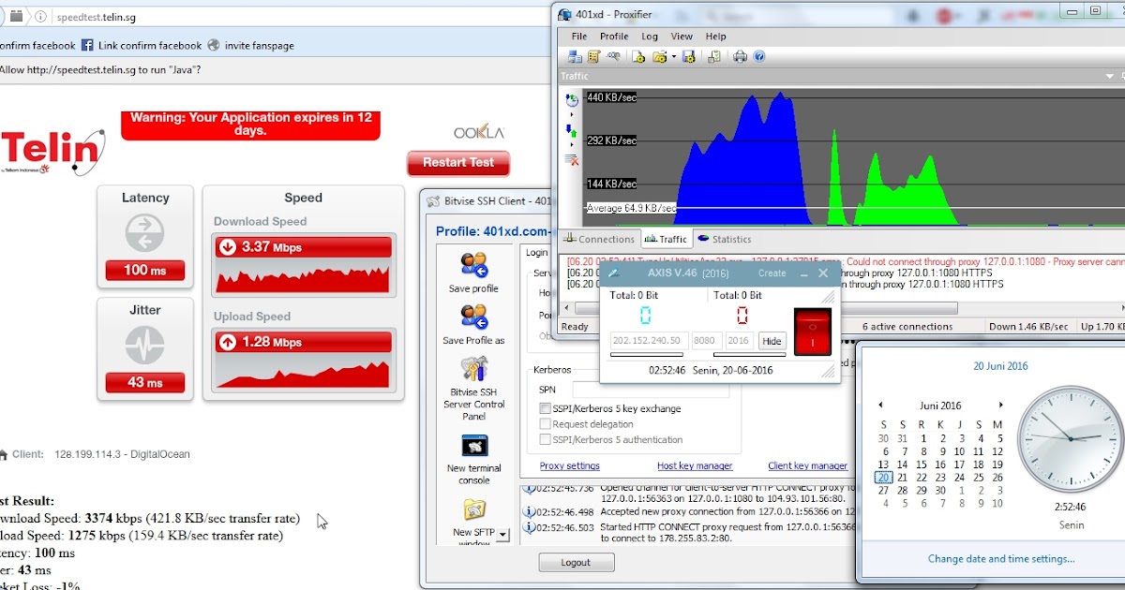Open the Link confirm facebook bookmark
This screenshot has width=1125, height=590.
[142, 45]
